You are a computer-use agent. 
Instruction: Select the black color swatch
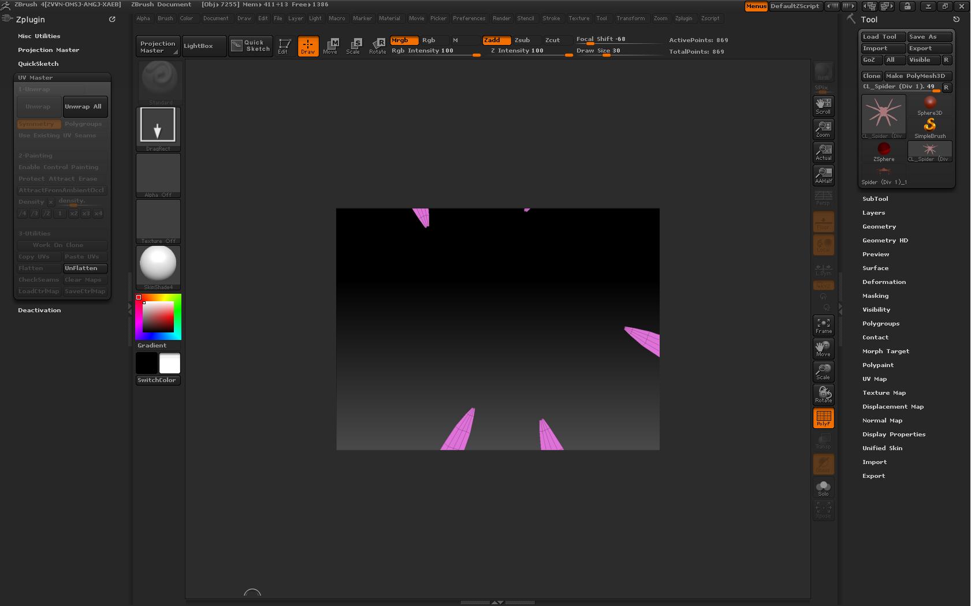point(147,364)
